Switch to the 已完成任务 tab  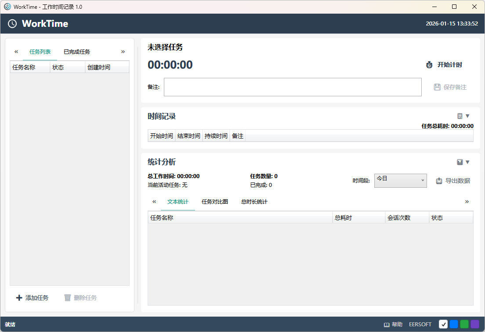pos(77,52)
